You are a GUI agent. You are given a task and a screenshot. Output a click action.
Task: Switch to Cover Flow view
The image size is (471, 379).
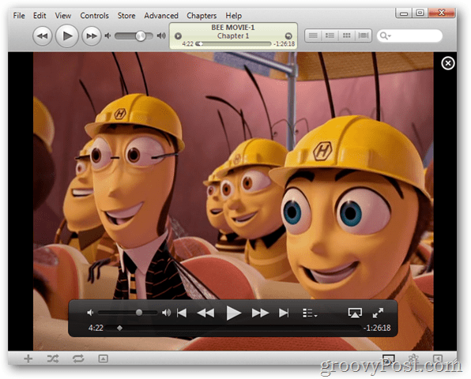[x=364, y=36]
